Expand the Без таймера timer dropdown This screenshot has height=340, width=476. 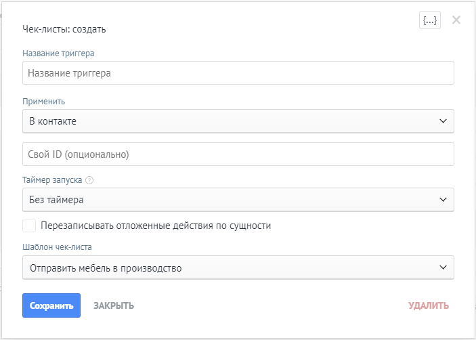click(230, 200)
